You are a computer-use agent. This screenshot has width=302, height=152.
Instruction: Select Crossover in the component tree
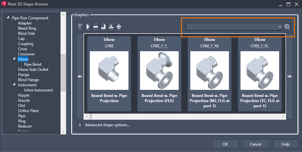click(26, 54)
